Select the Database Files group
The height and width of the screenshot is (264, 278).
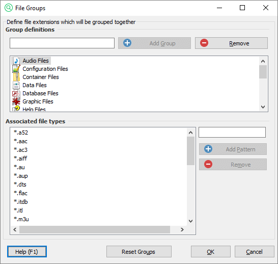[x=40, y=93]
